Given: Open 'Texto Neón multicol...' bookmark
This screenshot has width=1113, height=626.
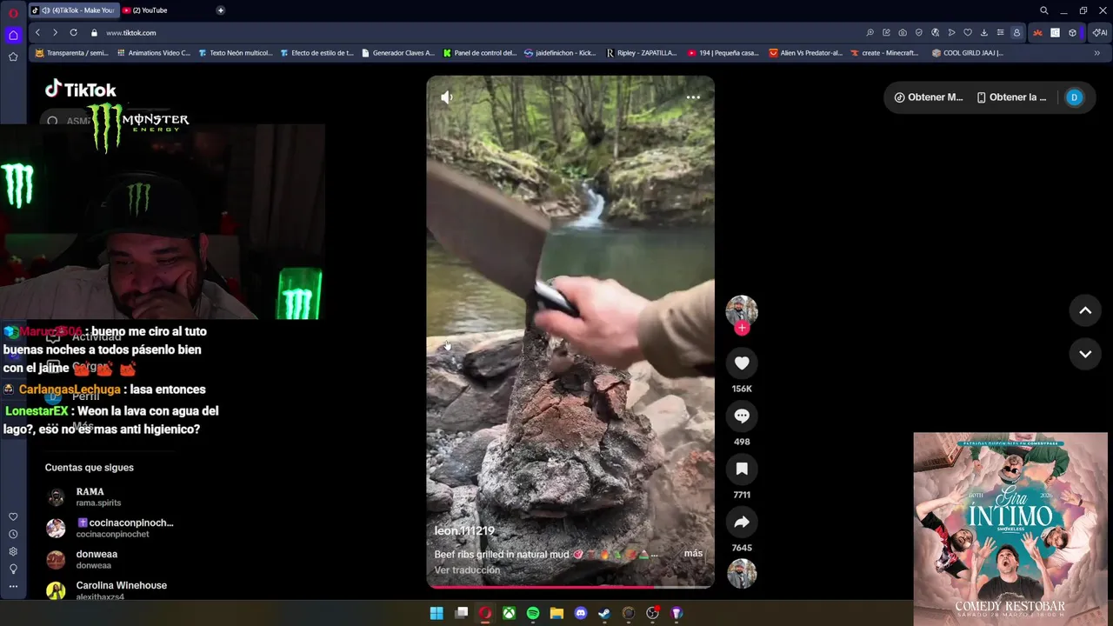Looking at the screenshot, I should 235,53.
